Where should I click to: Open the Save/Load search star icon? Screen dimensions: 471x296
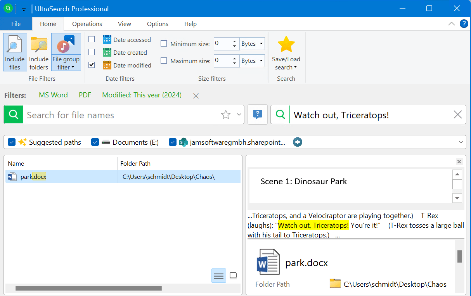(x=286, y=45)
